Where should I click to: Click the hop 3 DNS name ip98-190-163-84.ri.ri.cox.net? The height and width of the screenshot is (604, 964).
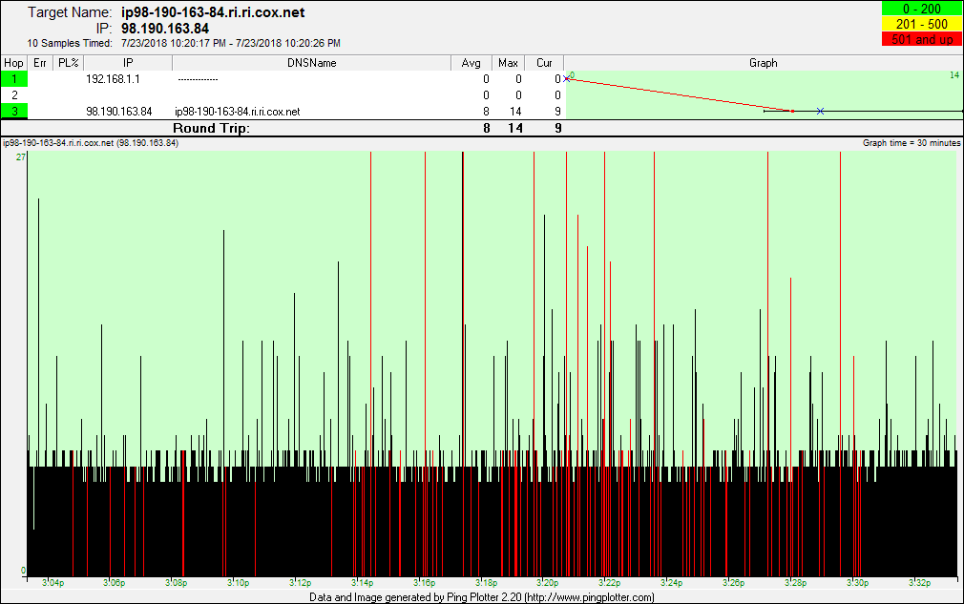point(237,112)
